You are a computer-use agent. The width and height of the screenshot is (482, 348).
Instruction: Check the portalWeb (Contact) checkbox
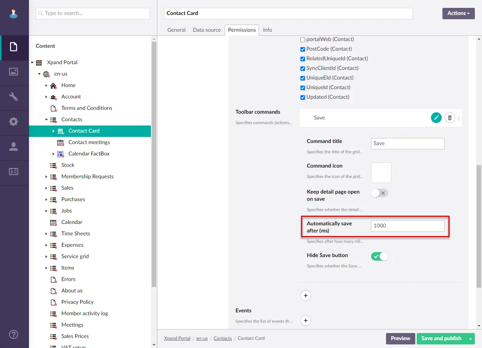303,40
